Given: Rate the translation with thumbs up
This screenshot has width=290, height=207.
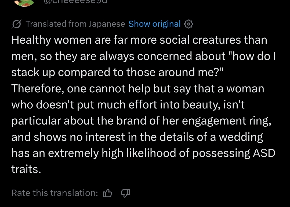Looking at the screenshot, I should coord(107,193).
